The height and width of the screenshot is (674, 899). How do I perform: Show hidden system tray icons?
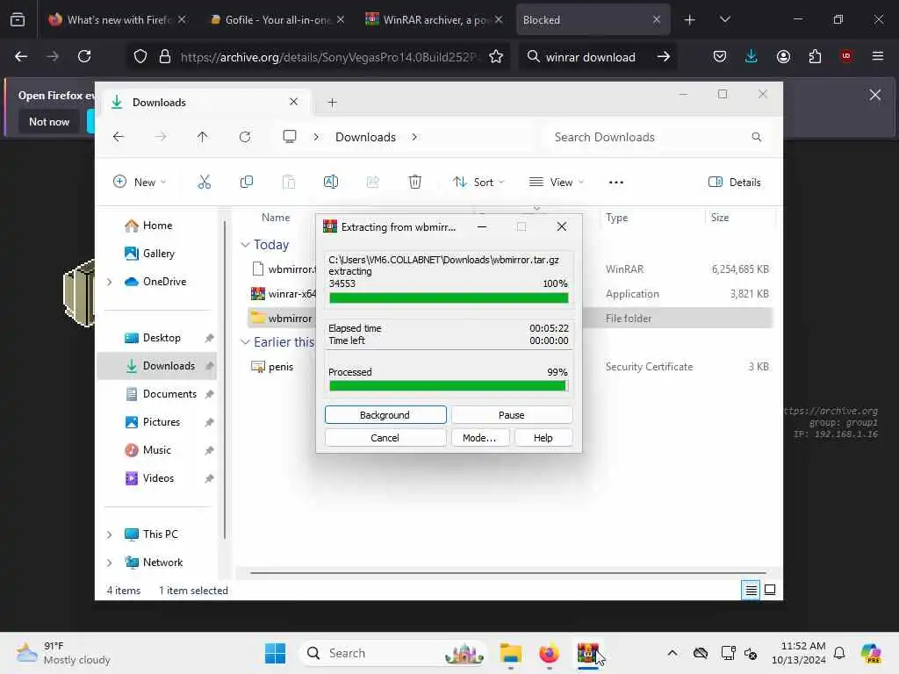(x=672, y=653)
